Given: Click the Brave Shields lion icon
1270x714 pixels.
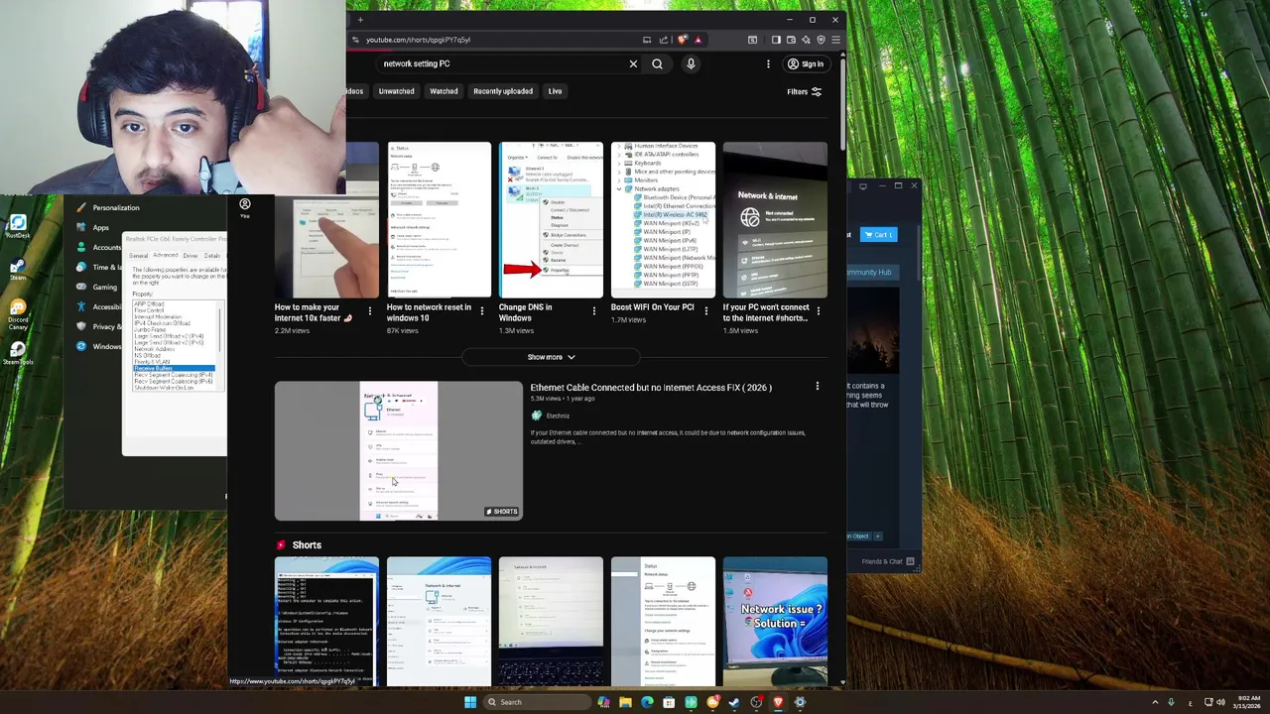Looking at the screenshot, I should tap(683, 40).
